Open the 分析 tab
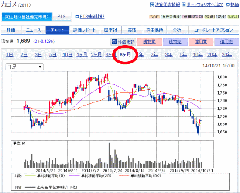The image size is (240, 193). coord(177,30)
